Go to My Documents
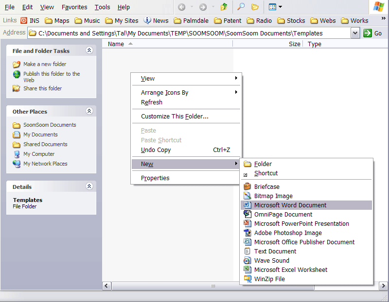 pos(35,134)
